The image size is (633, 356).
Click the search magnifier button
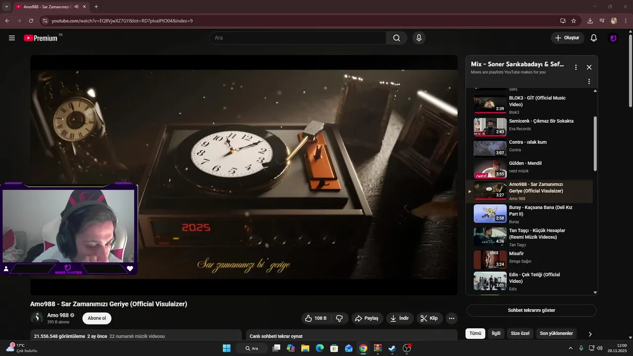(x=397, y=38)
